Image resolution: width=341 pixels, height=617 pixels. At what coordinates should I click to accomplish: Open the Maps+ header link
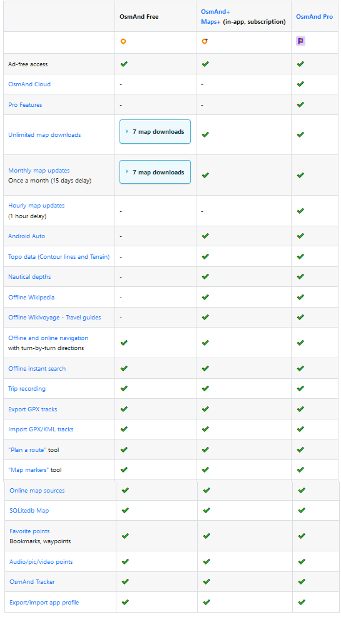coord(211,22)
